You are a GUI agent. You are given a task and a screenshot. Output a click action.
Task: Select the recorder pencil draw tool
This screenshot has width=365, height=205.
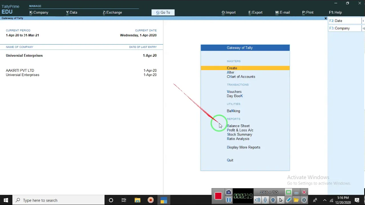288,200
